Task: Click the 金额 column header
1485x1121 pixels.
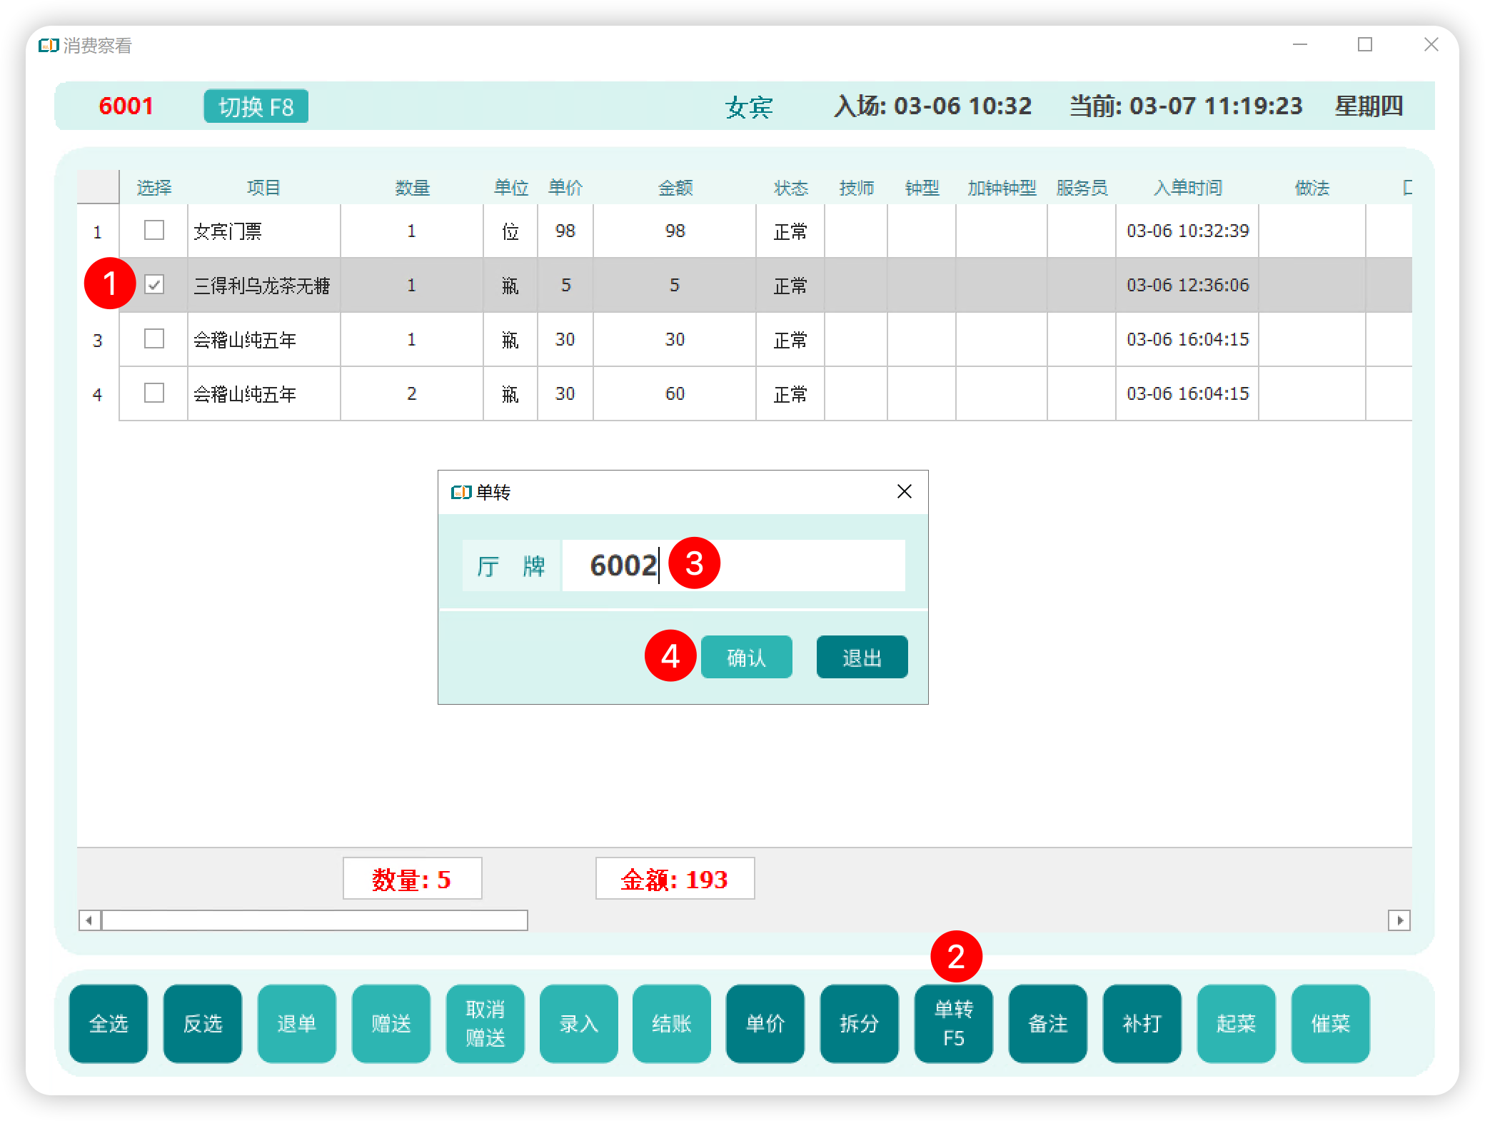Action: click(675, 188)
